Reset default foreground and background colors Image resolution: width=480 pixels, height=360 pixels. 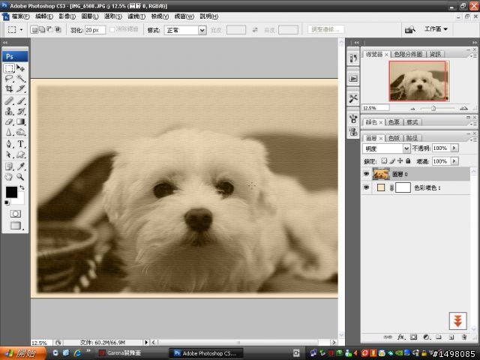click(7, 202)
